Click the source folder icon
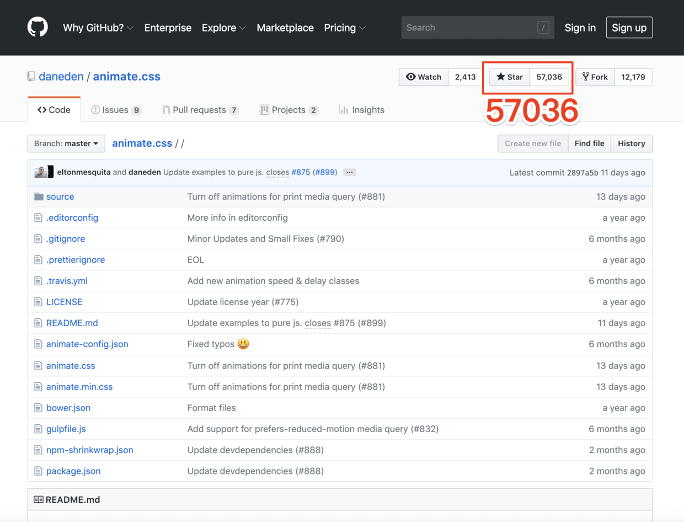 39,196
